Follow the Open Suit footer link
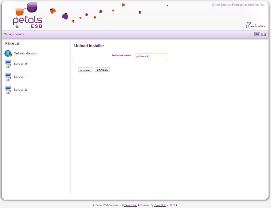 160,205
